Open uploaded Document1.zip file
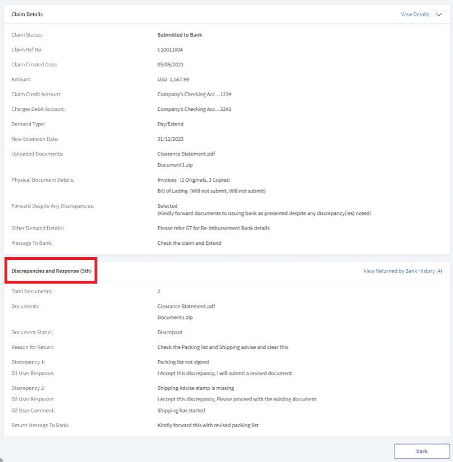 pos(175,165)
